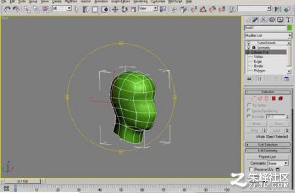The image size is (295, 193).
Task: Toggle TurboSmooth modifier lightbulb
Action: [248, 43]
